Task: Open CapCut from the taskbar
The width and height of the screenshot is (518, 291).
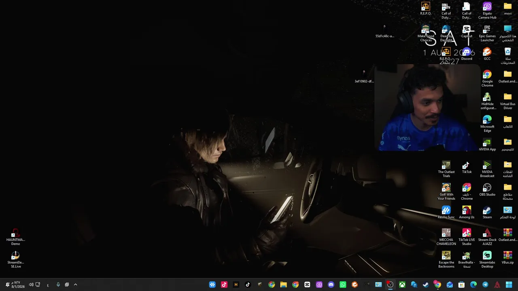Action: tap(307, 285)
